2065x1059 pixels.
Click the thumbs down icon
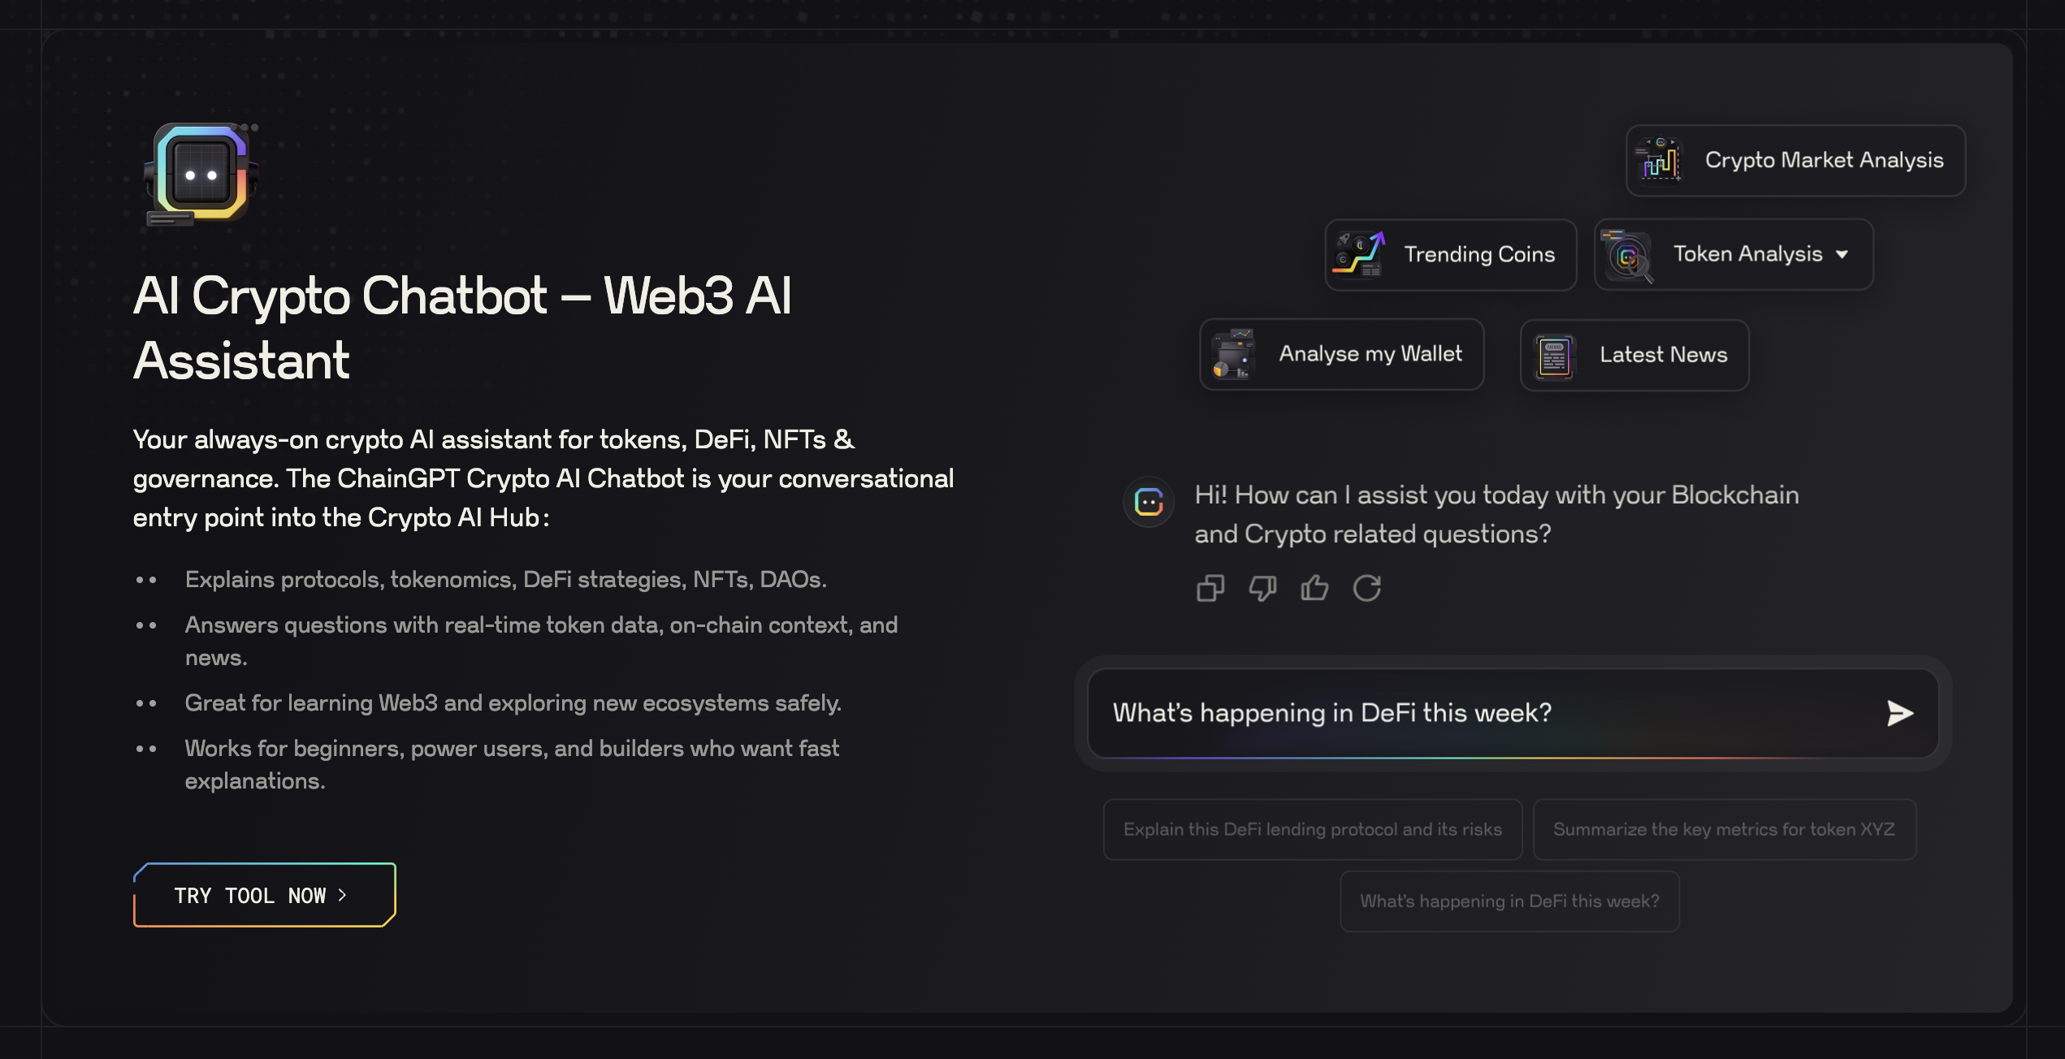click(x=1262, y=588)
